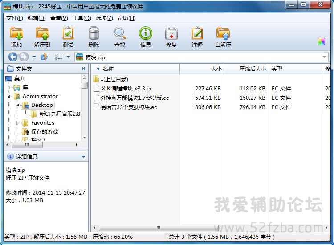This screenshot has height=245, width=334.
Task: Open the 查看(V) menu
Action: pyautogui.click(x=59, y=18)
